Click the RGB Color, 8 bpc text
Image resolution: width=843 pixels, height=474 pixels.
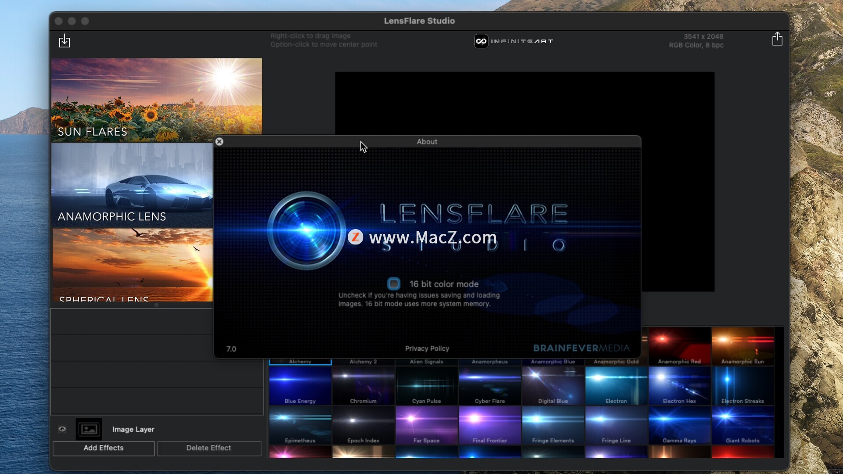[696, 45]
